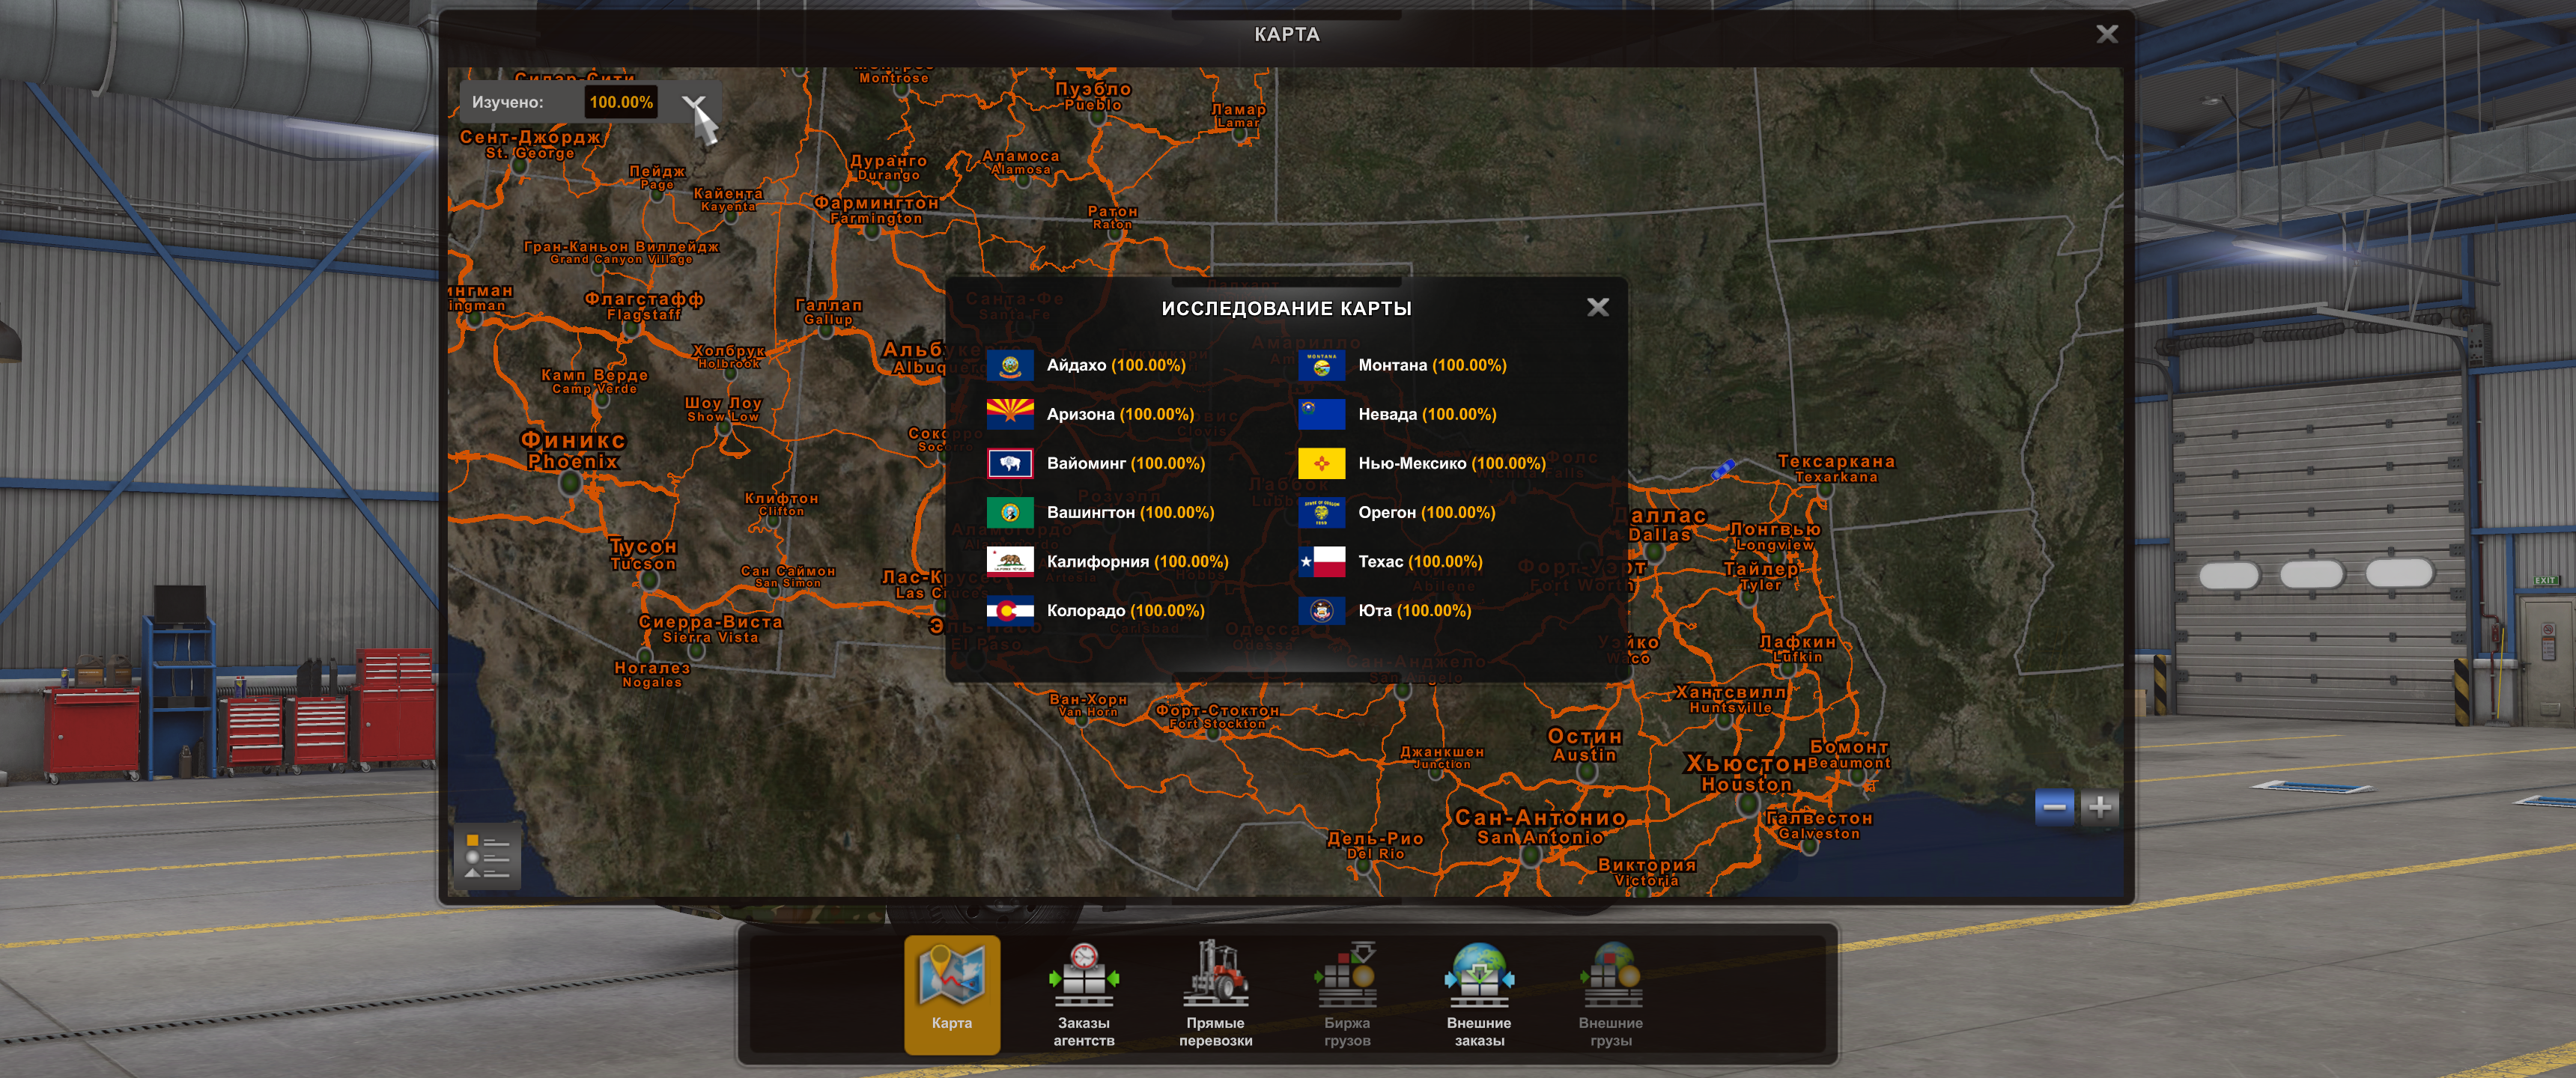
Task: Click the Хьюстон Houston city label
Action: [1746, 773]
